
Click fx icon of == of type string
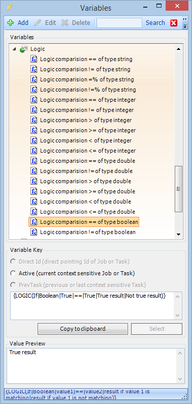34,59
